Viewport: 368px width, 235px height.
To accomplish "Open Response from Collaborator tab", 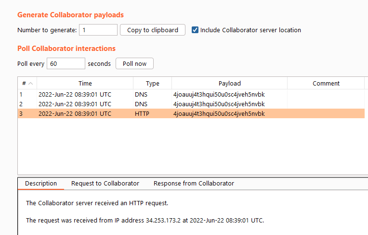I will click(194, 184).
